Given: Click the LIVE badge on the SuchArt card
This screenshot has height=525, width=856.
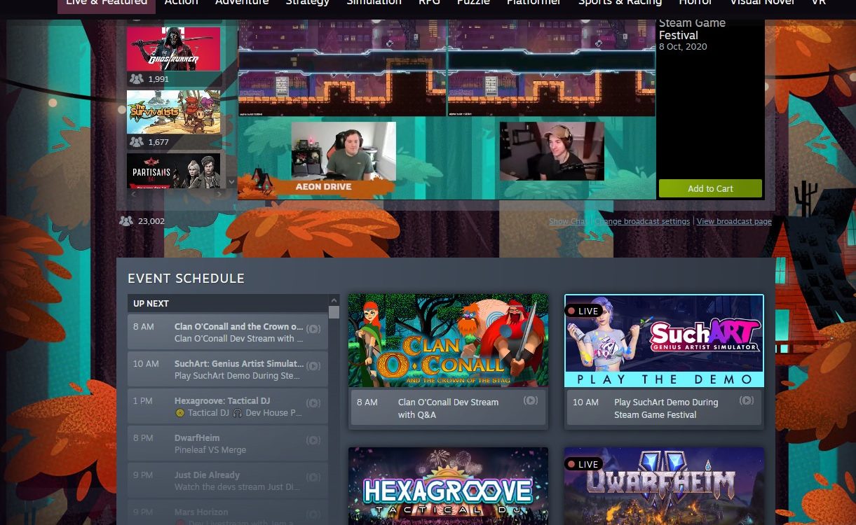Looking at the screenshot, I should click(583, 311).
